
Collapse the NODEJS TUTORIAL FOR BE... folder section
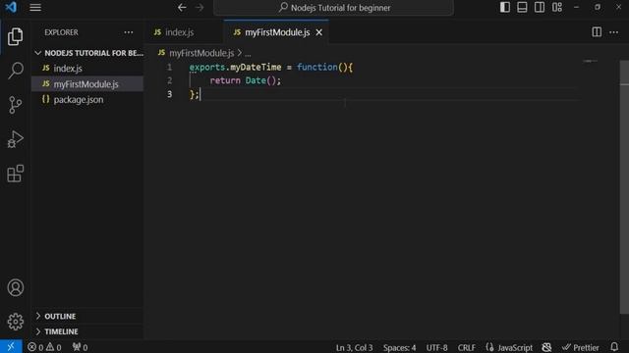87,53
